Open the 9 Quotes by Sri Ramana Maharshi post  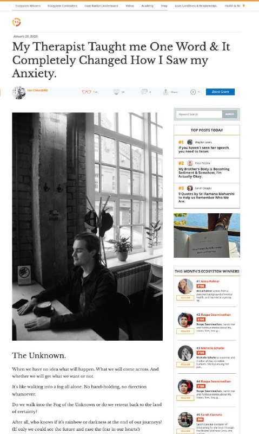coord(207,197)
